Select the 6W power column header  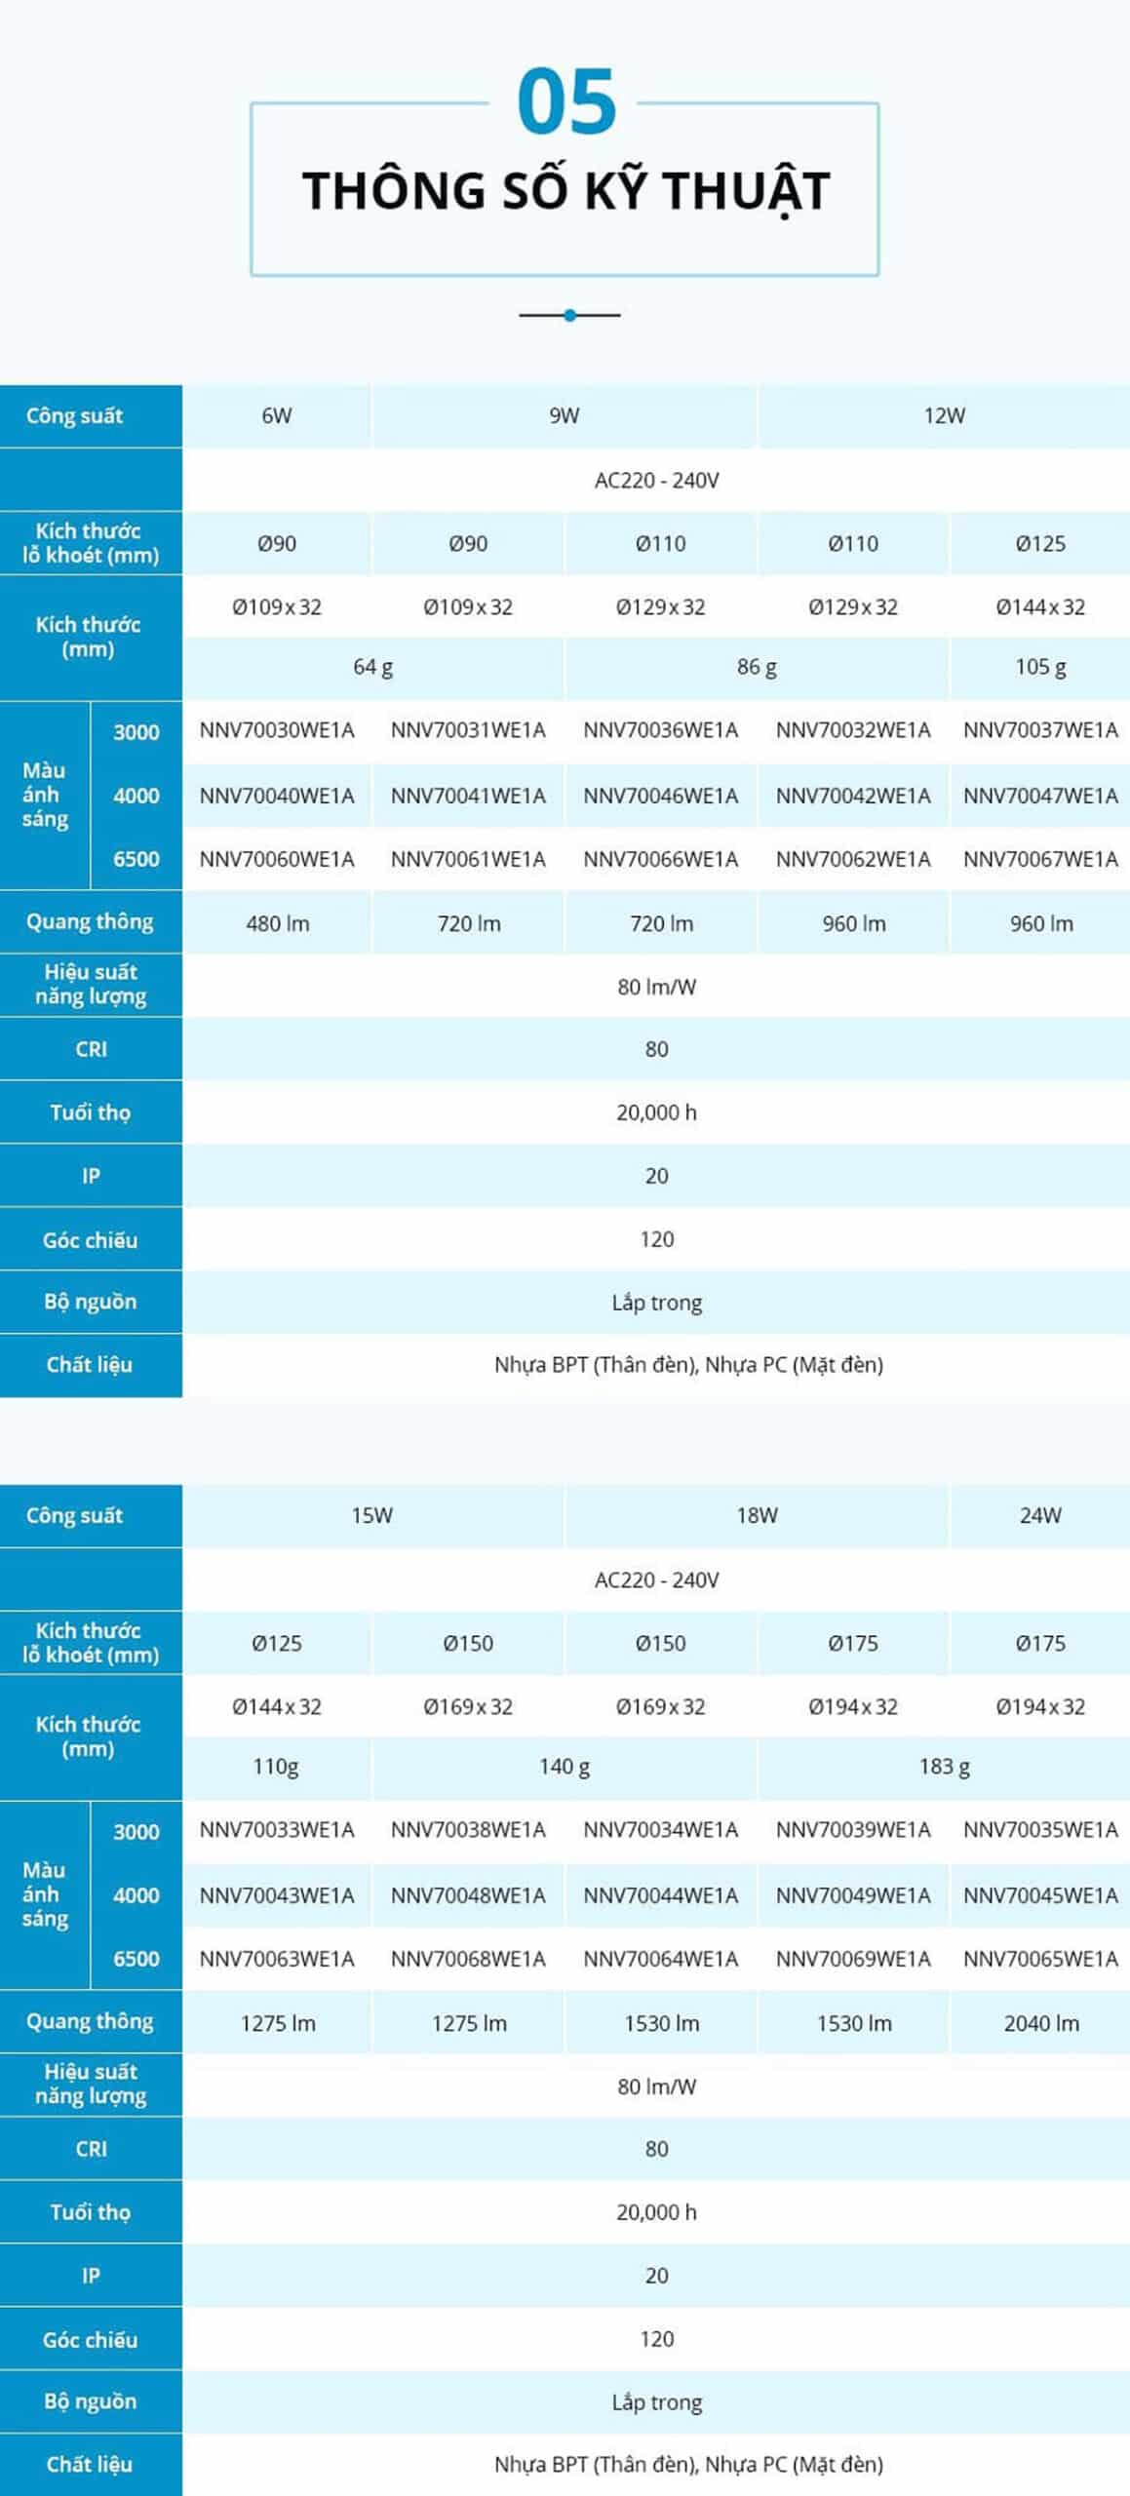click(276, 415)
